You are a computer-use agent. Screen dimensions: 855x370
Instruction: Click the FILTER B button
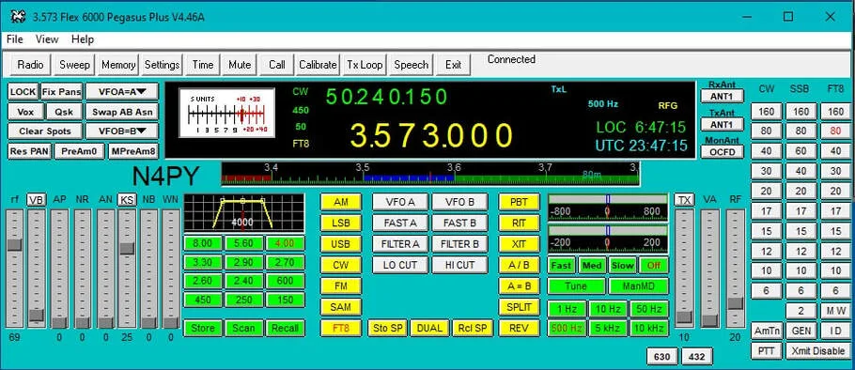(x=459, y=244)
